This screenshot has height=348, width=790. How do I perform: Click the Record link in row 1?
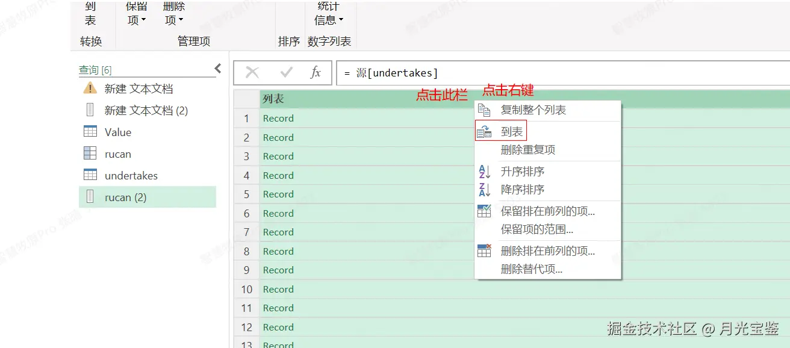click(278, 119)
